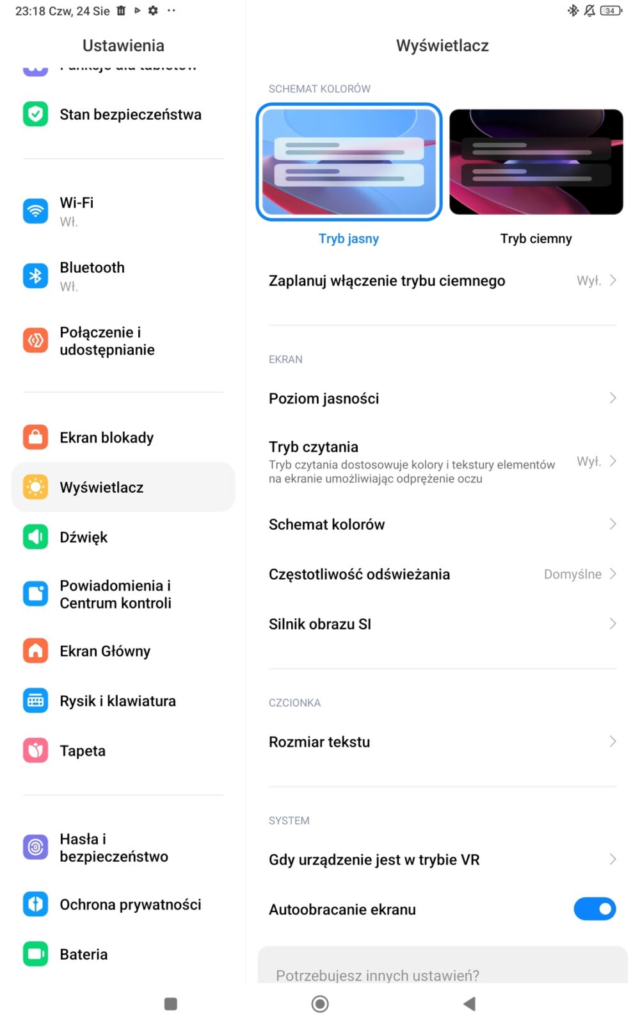Open Ochrona prywatności shield icon
640x1025 pixels.
tap(35, 904)
